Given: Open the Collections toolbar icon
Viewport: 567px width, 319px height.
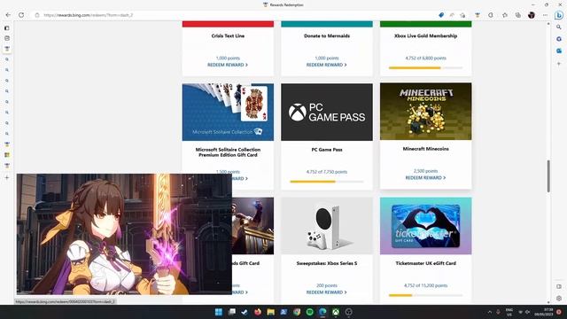Looking at the screenshot, I should (517, 15).
